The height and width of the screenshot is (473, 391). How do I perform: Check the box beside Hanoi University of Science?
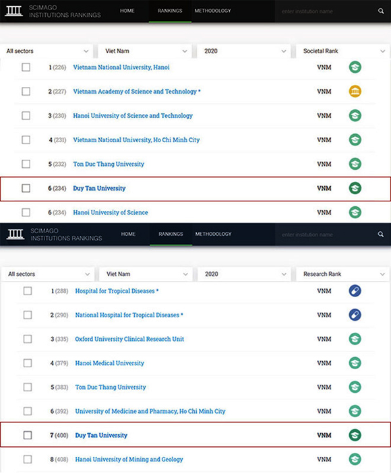26,212
